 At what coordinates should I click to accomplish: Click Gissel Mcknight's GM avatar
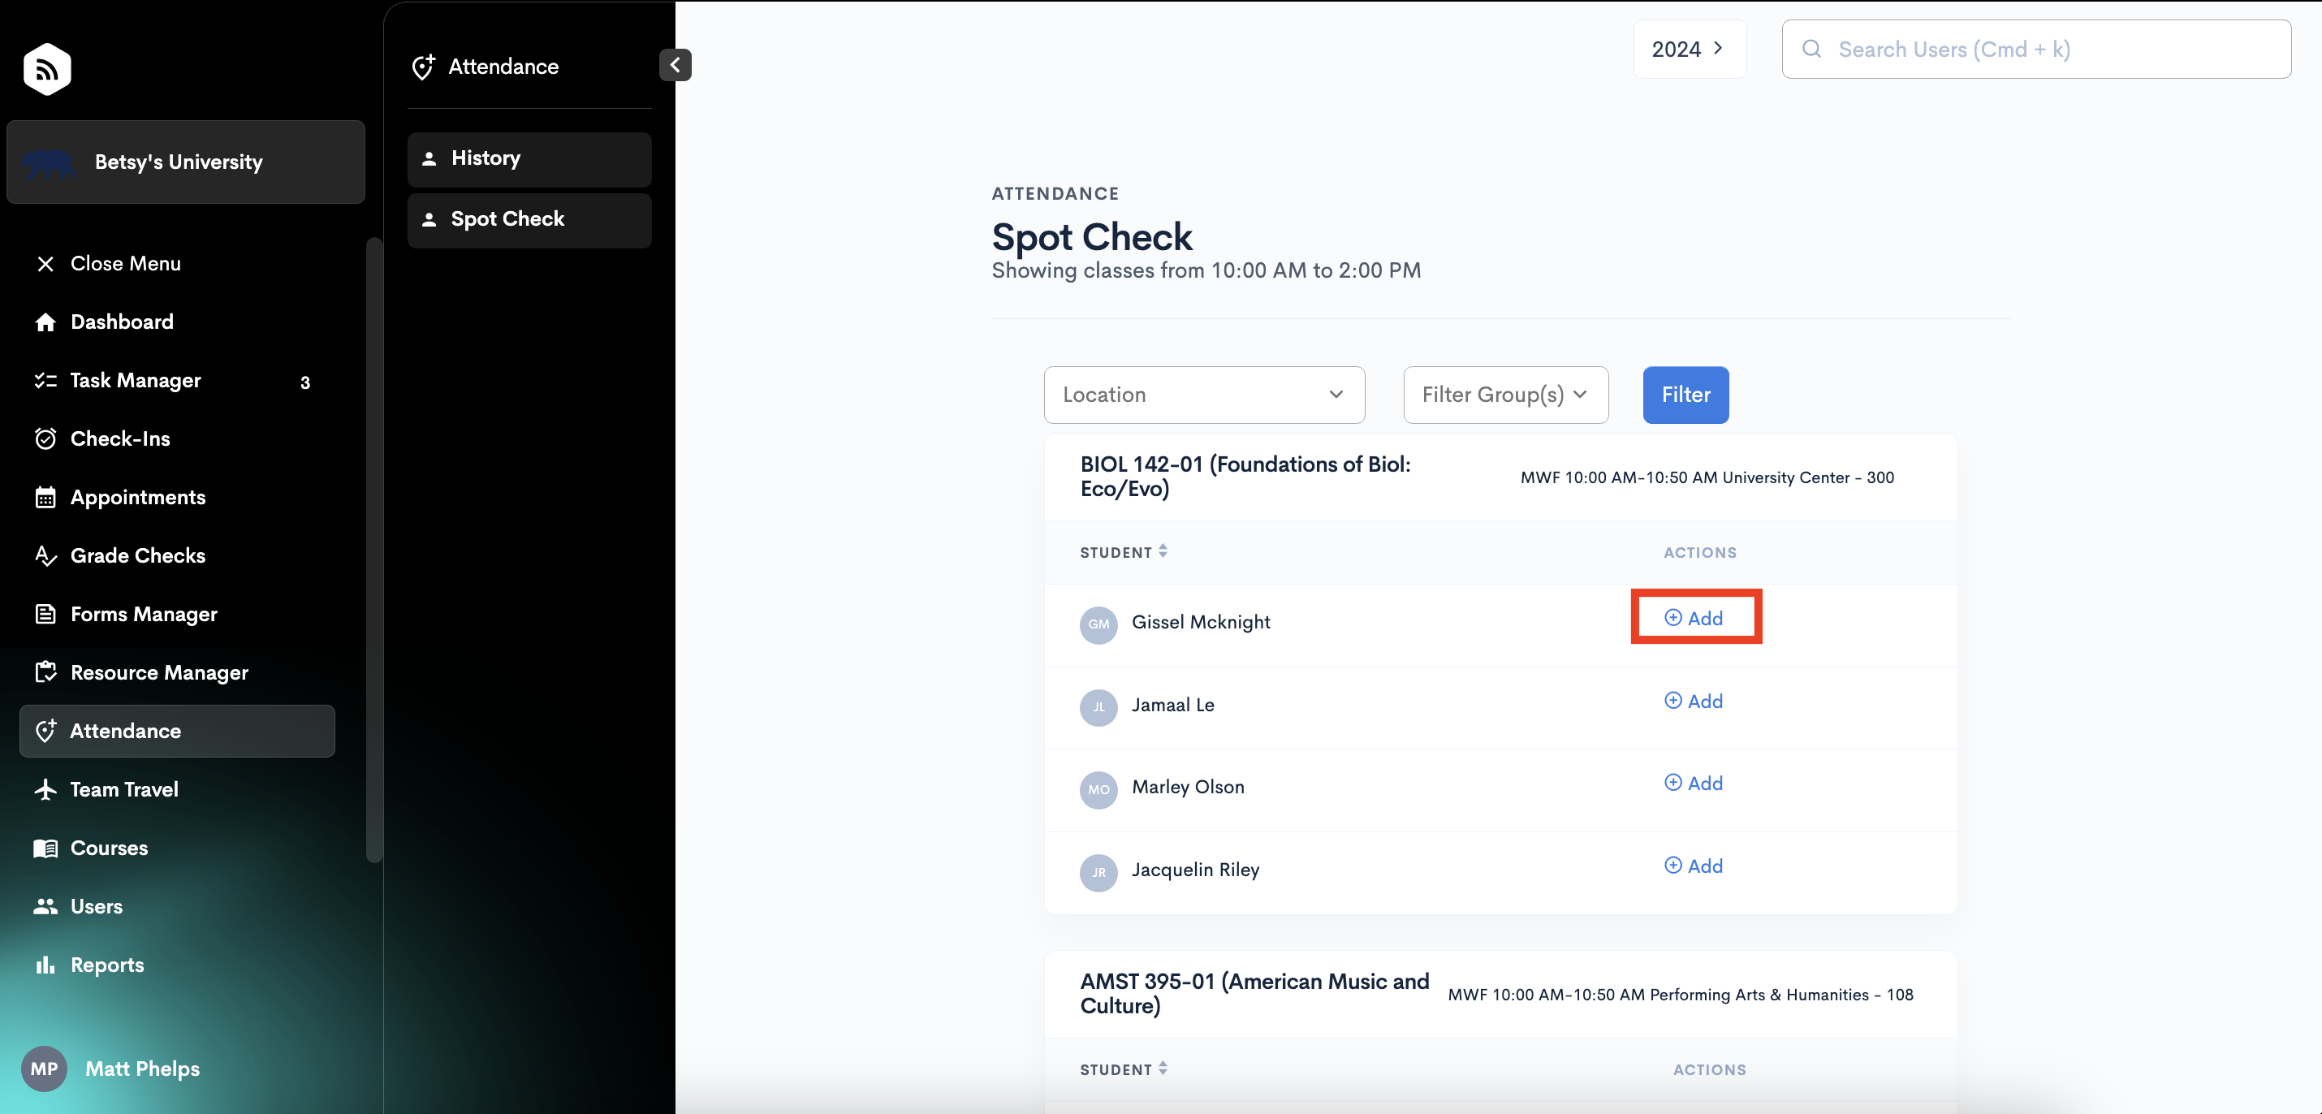coord(1098,624)
